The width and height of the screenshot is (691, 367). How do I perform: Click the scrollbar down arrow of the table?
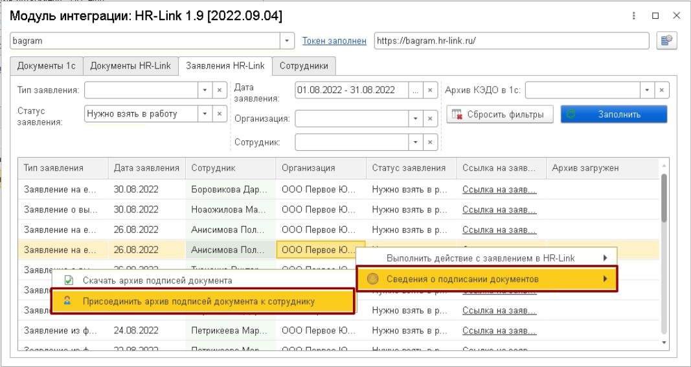point(664,342)
